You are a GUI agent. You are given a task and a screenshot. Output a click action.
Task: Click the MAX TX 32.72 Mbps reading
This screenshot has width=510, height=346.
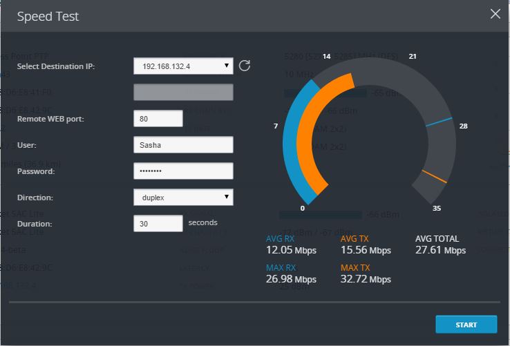click(x=366, y=279)
